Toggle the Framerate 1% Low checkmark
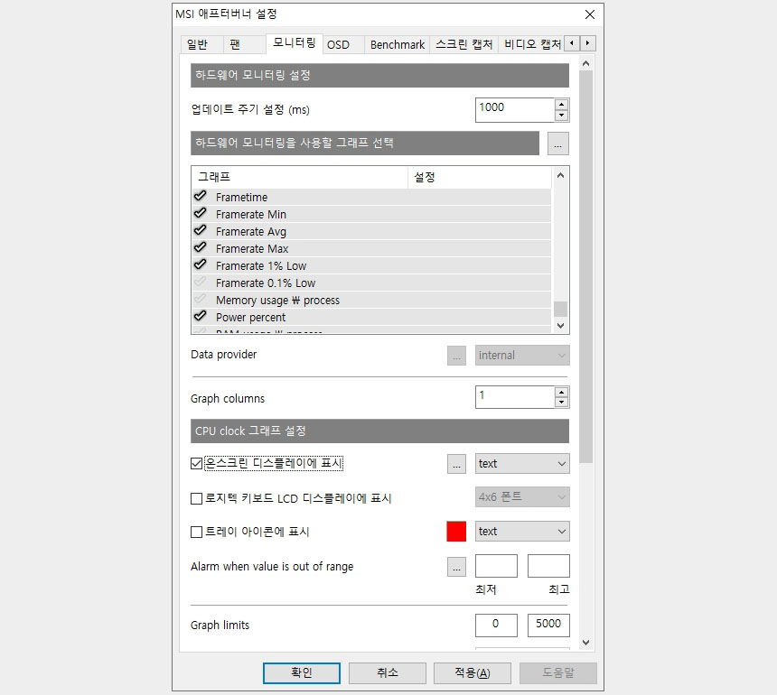This screenshot has height=695, width=777. pos(201,264)
